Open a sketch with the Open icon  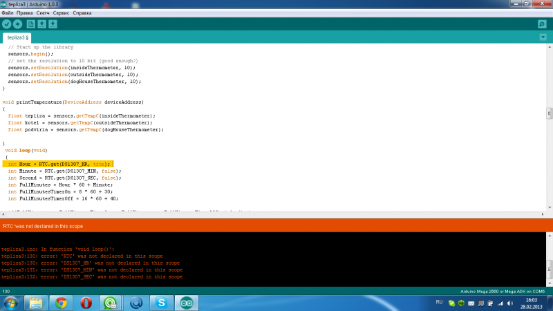[x=41, y=24]
